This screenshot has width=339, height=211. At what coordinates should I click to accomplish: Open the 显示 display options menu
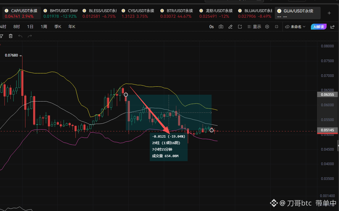254,27
